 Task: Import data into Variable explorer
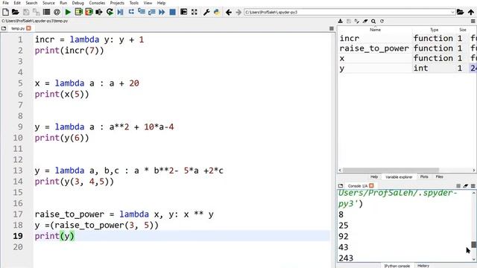tap(341, 22)
